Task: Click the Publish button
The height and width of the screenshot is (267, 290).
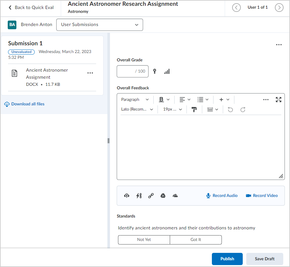Action: pyautogui.click(x=227, y=259)
